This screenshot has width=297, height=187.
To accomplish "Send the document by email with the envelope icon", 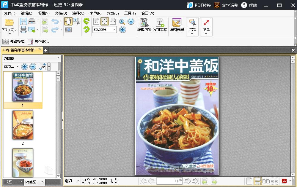I will coord(32,30).
